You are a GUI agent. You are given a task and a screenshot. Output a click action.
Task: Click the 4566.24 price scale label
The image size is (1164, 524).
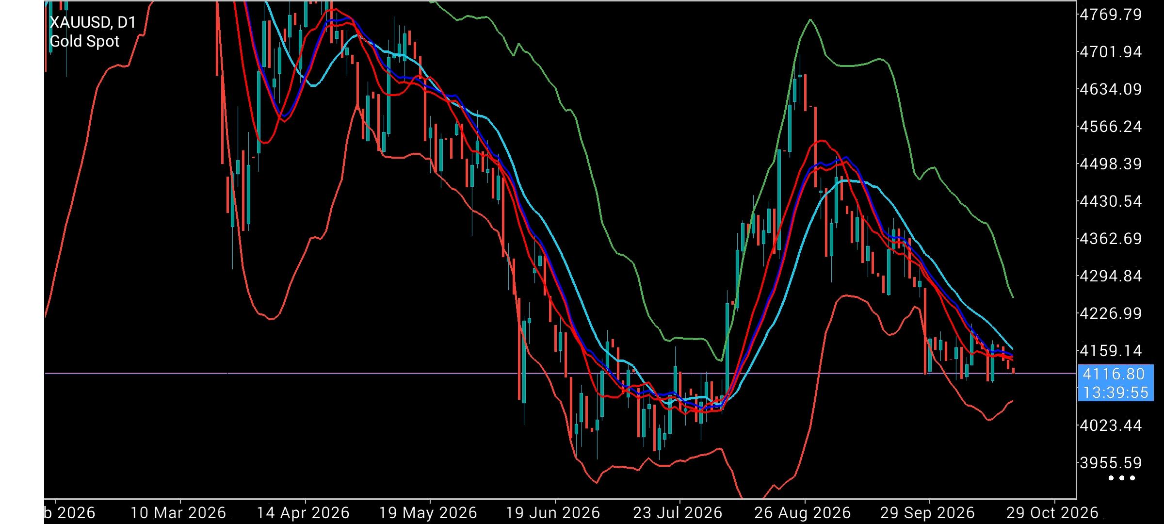click(x=1111, y=127)
